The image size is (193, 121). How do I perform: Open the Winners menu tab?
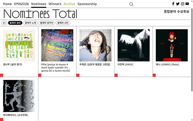pos(55,4)
